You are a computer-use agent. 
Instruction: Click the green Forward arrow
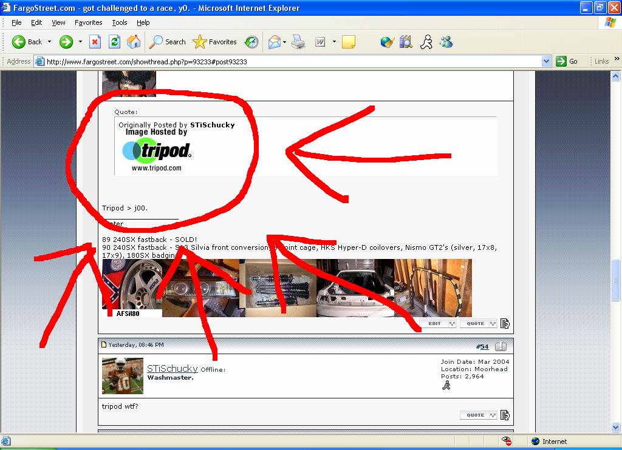[x=66, y=42]
